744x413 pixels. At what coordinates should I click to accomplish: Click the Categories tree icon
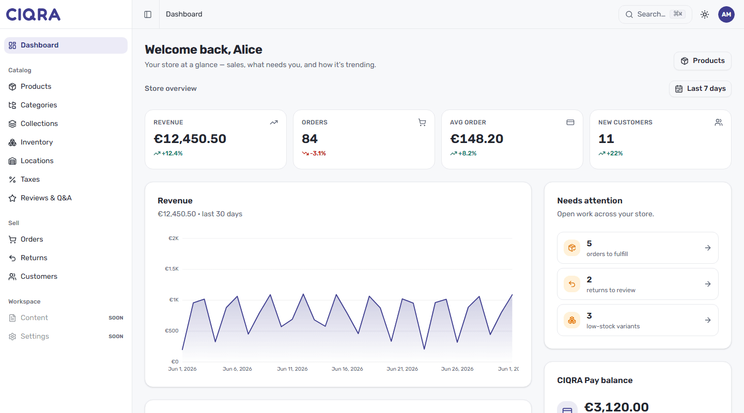(12, 105)
